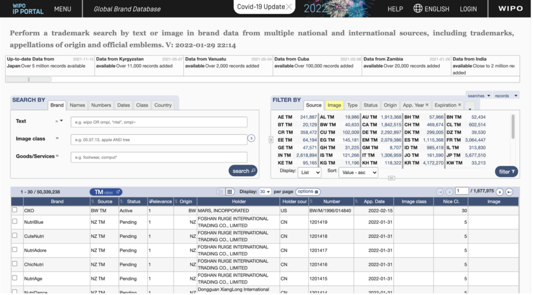The width and height of the screenshot is (533, 295).
Task: Click the image class lookup arrow icon
Action: pos(251,138)
